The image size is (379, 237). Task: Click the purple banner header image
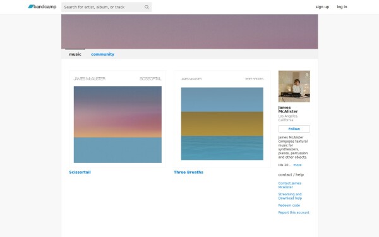coord(189,32)
